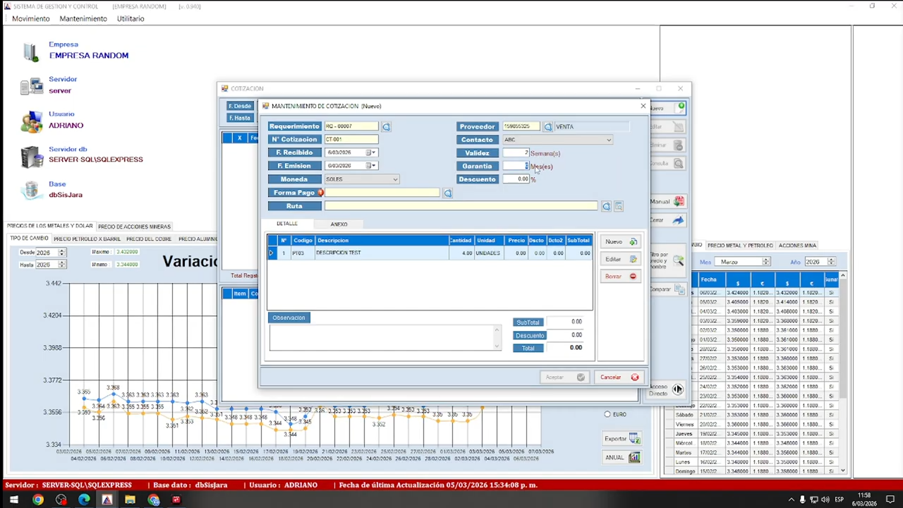Click the Validez weeks input field
This screenshot has width=903, height=508.
(x=516, y=153)
